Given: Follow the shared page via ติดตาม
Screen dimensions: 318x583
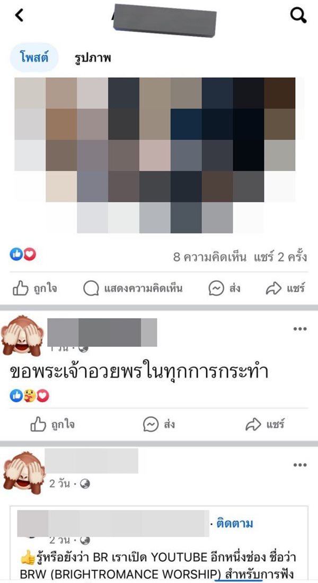Looking at the screenshot, I should pyautogui.click(x=235, y=524).
